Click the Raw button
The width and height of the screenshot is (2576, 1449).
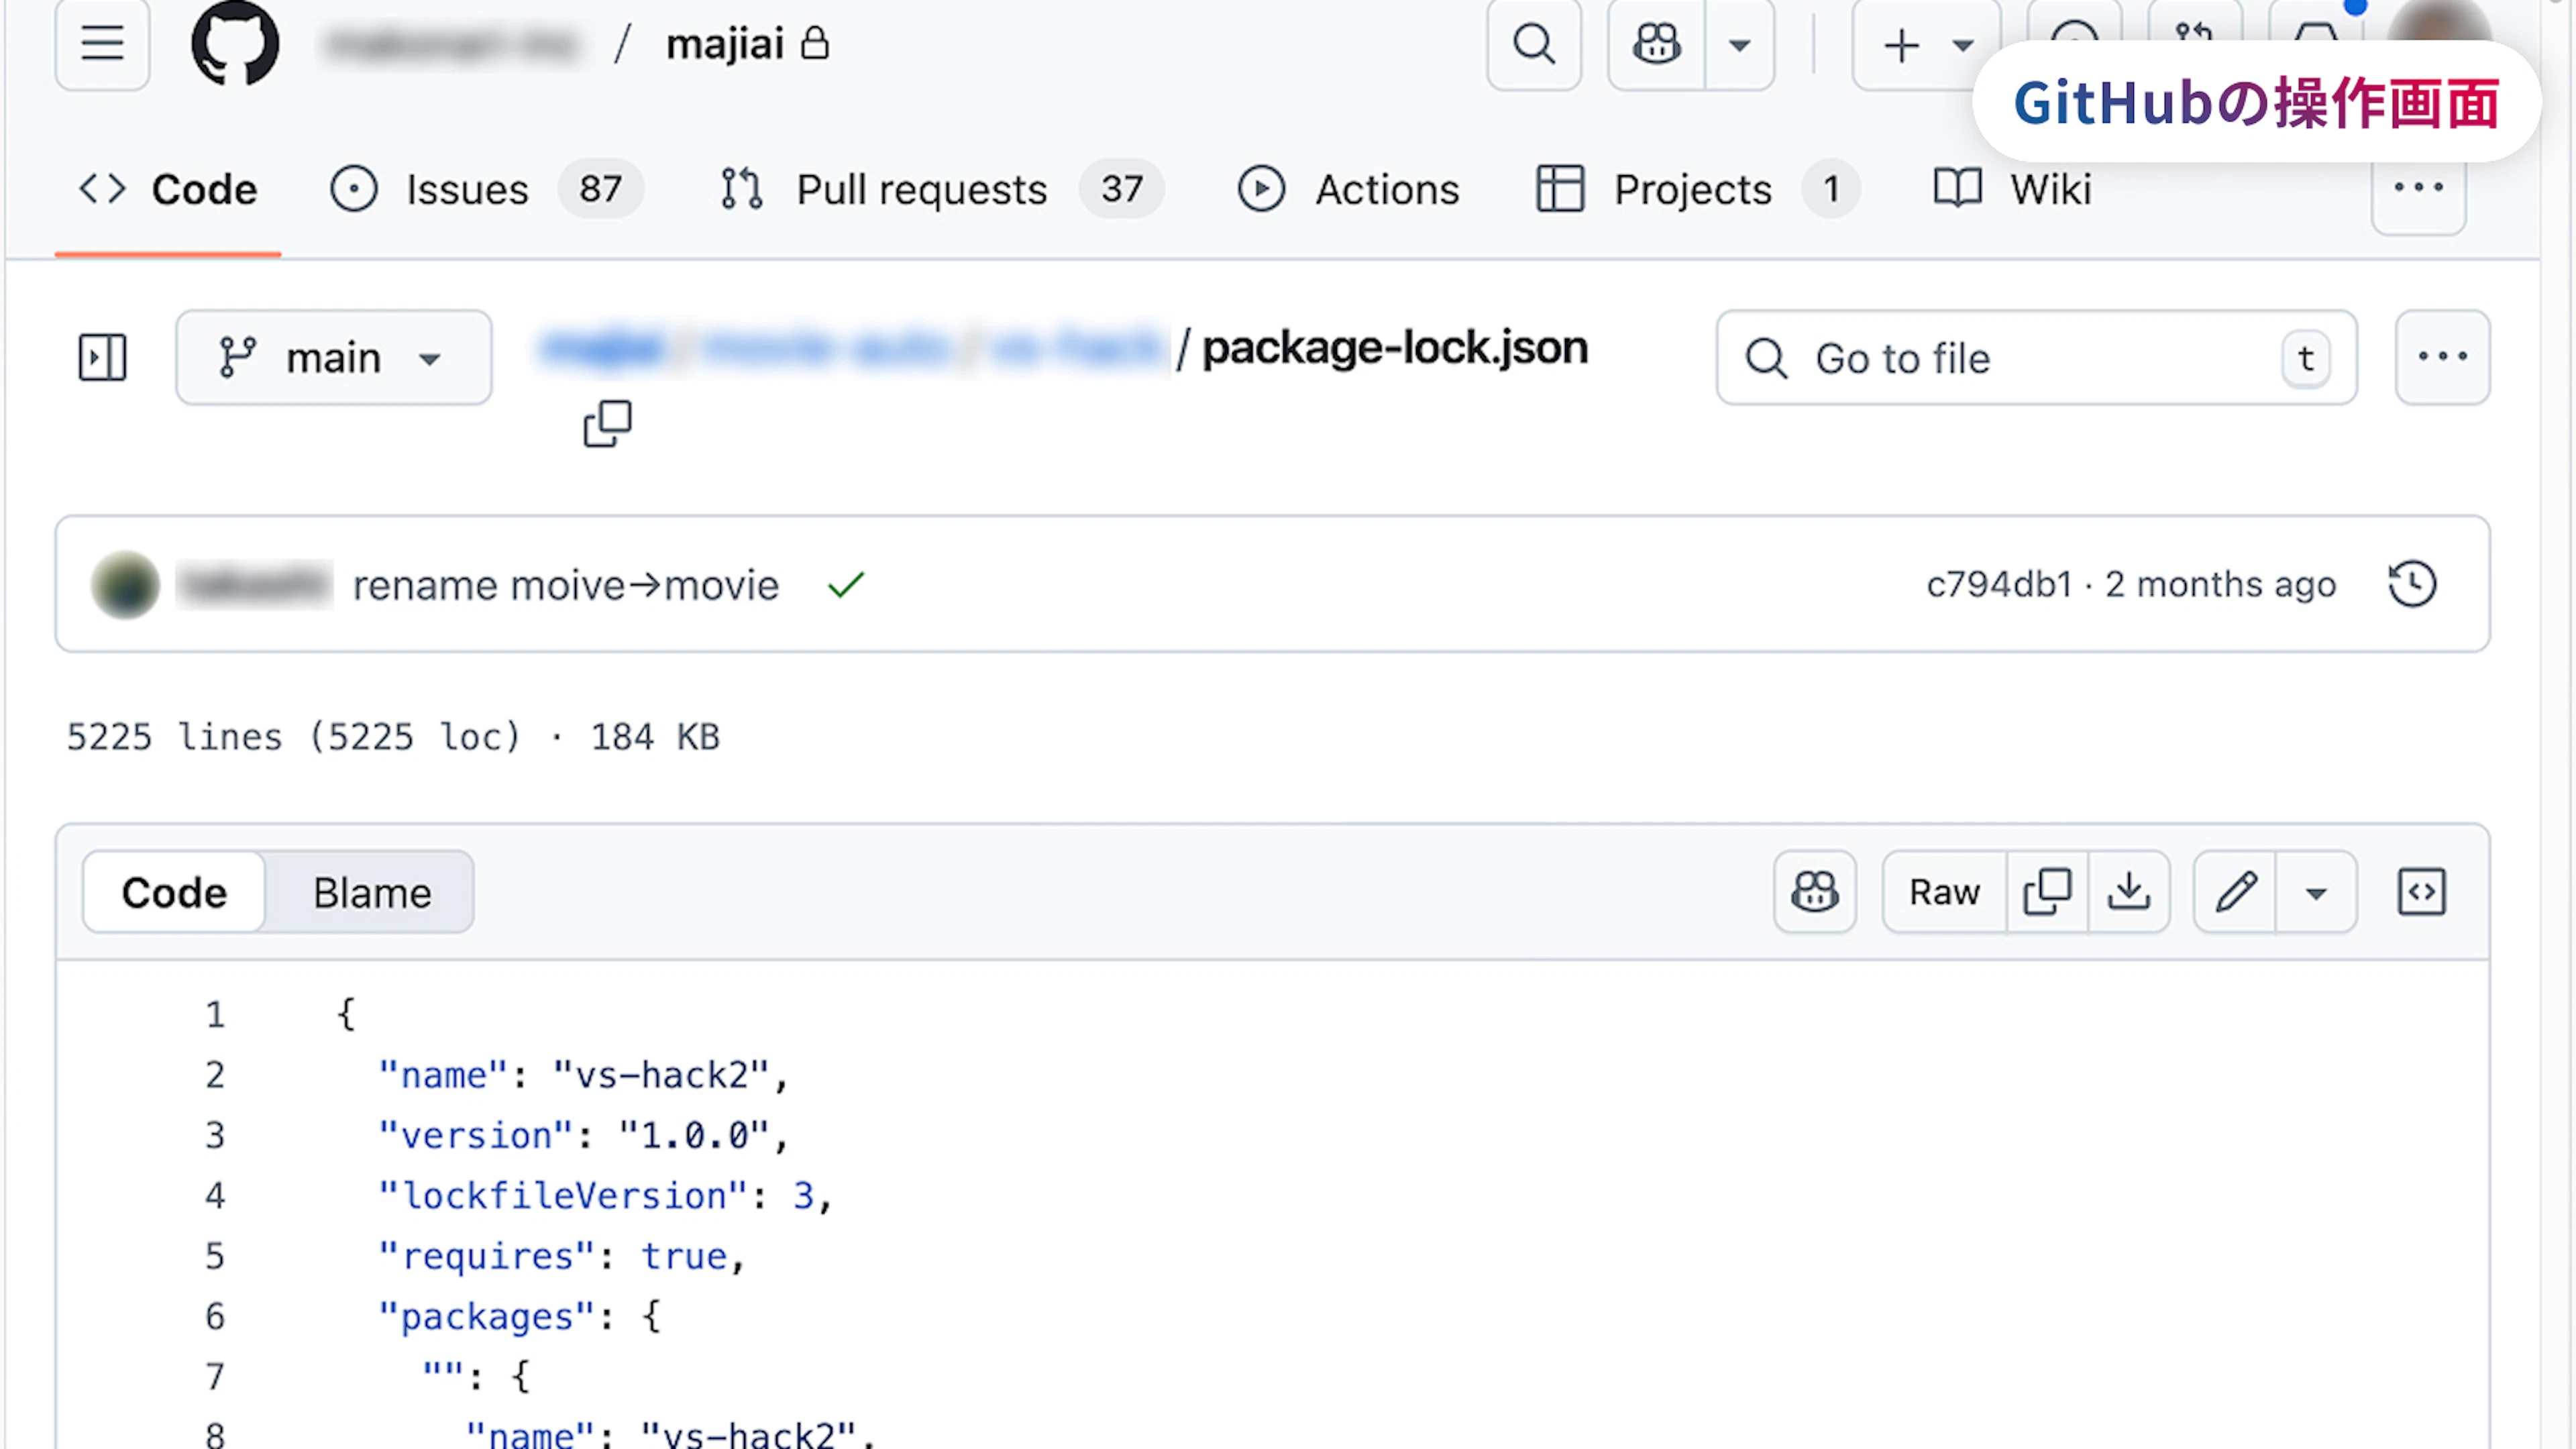pos(1943,891)
